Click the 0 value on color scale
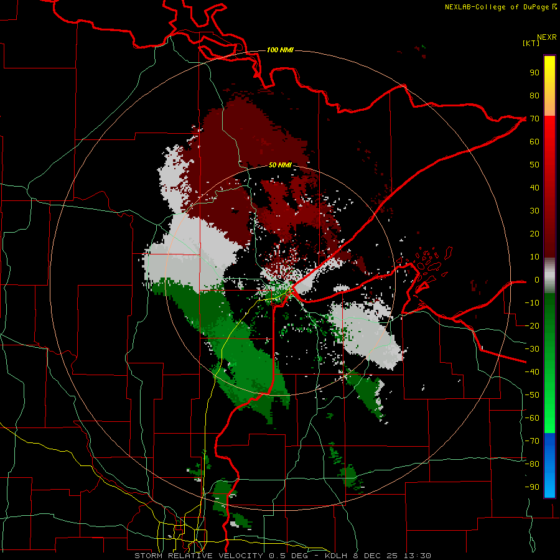 pos(537,279)
